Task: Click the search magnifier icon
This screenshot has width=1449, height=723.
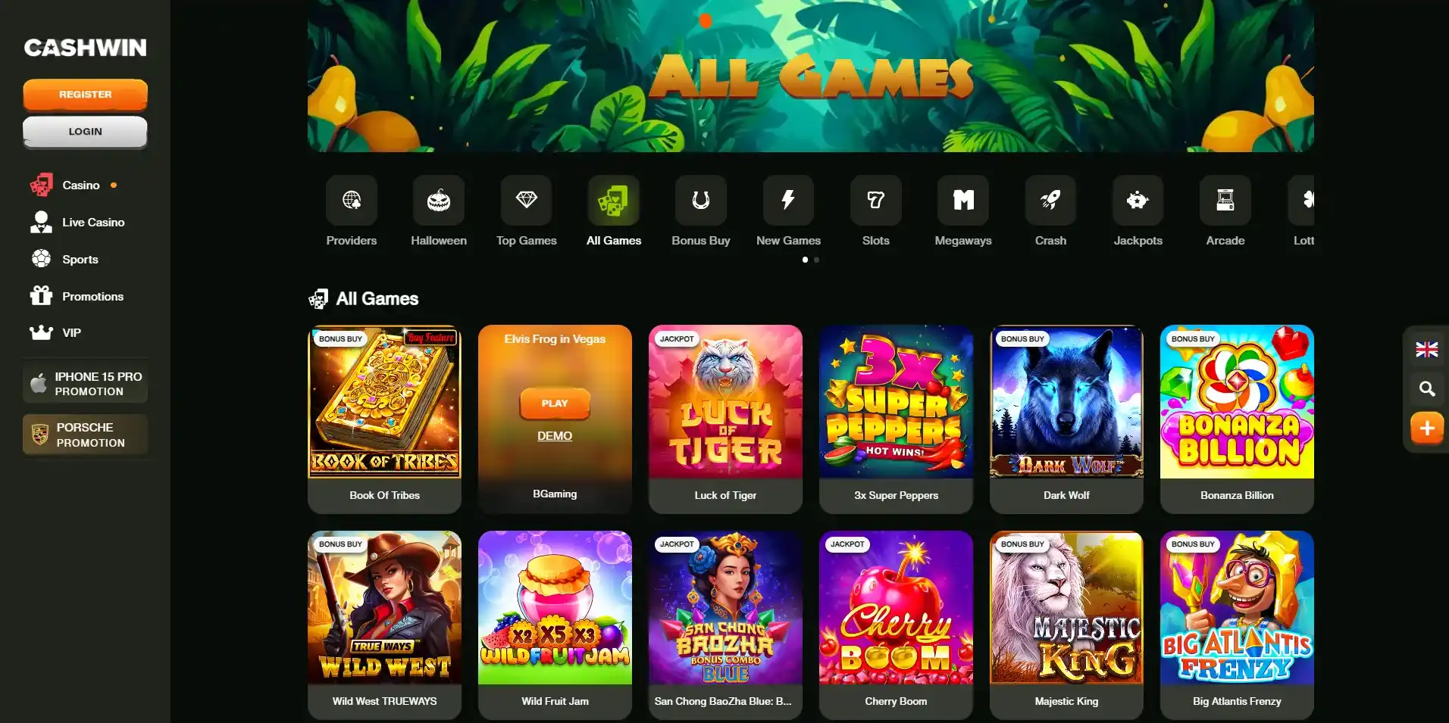Action: (x=1427, y=388)
